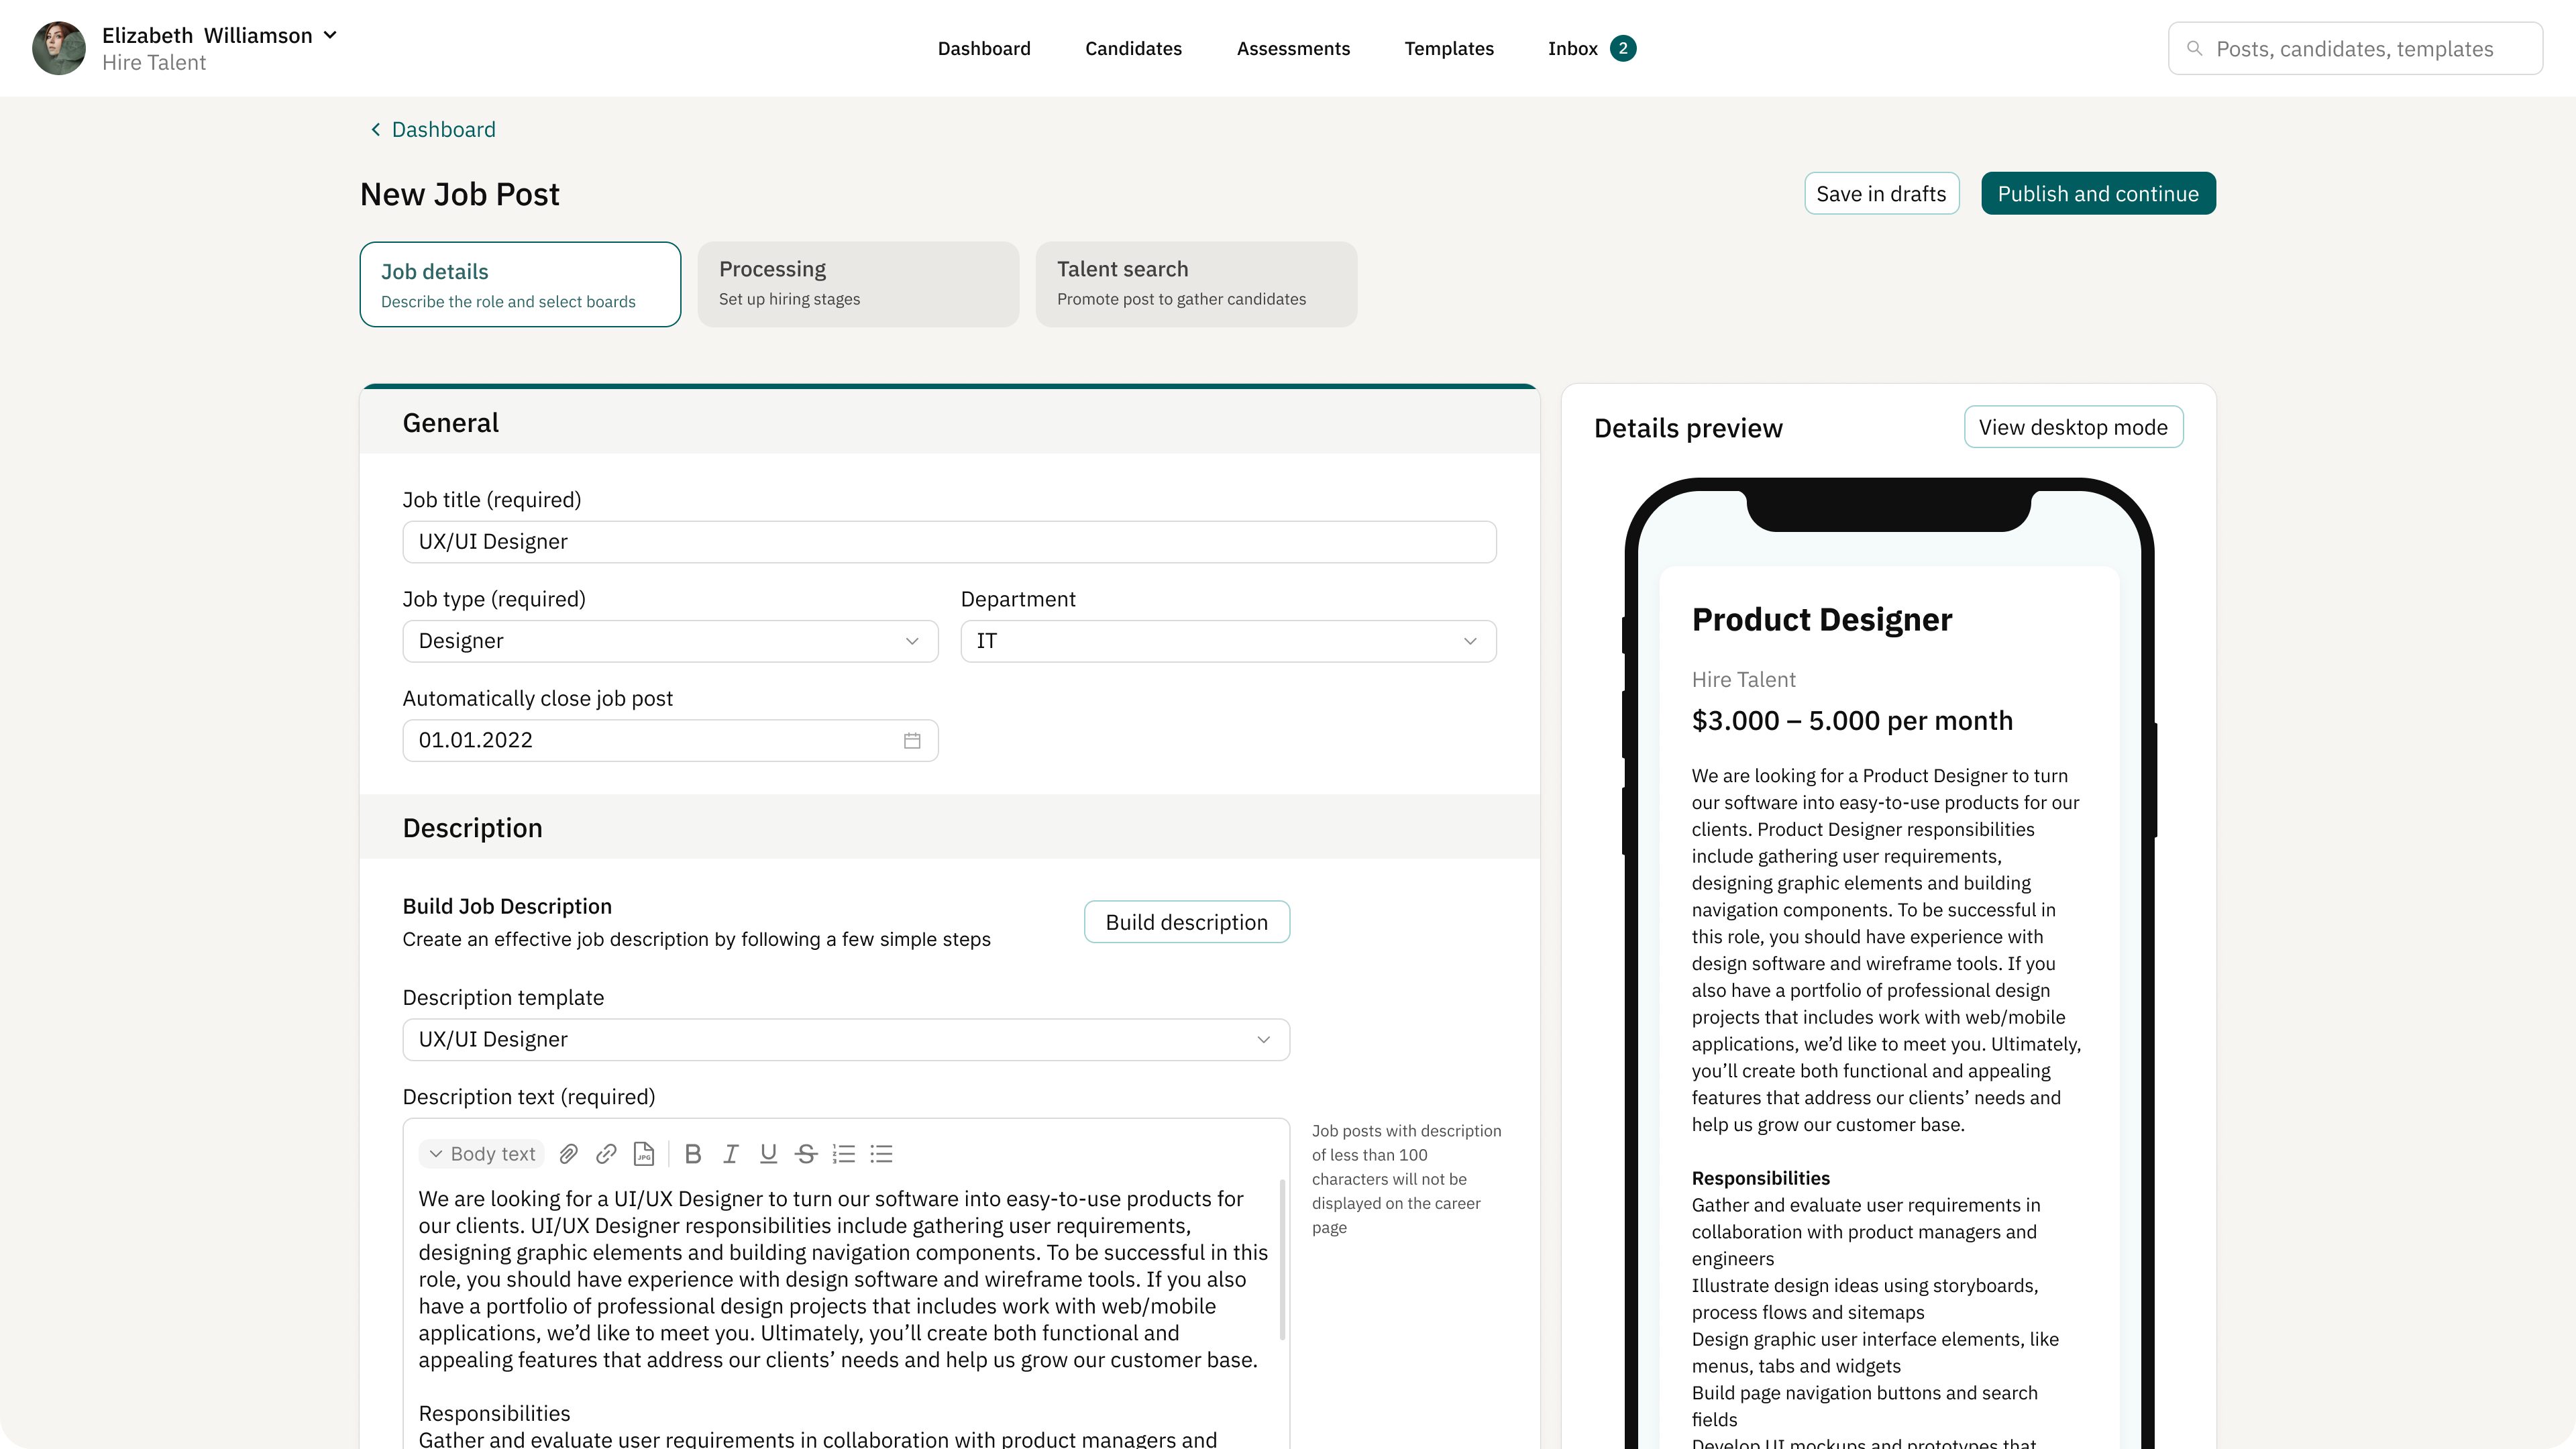Toggle italic formatting

pos(731,1154)
